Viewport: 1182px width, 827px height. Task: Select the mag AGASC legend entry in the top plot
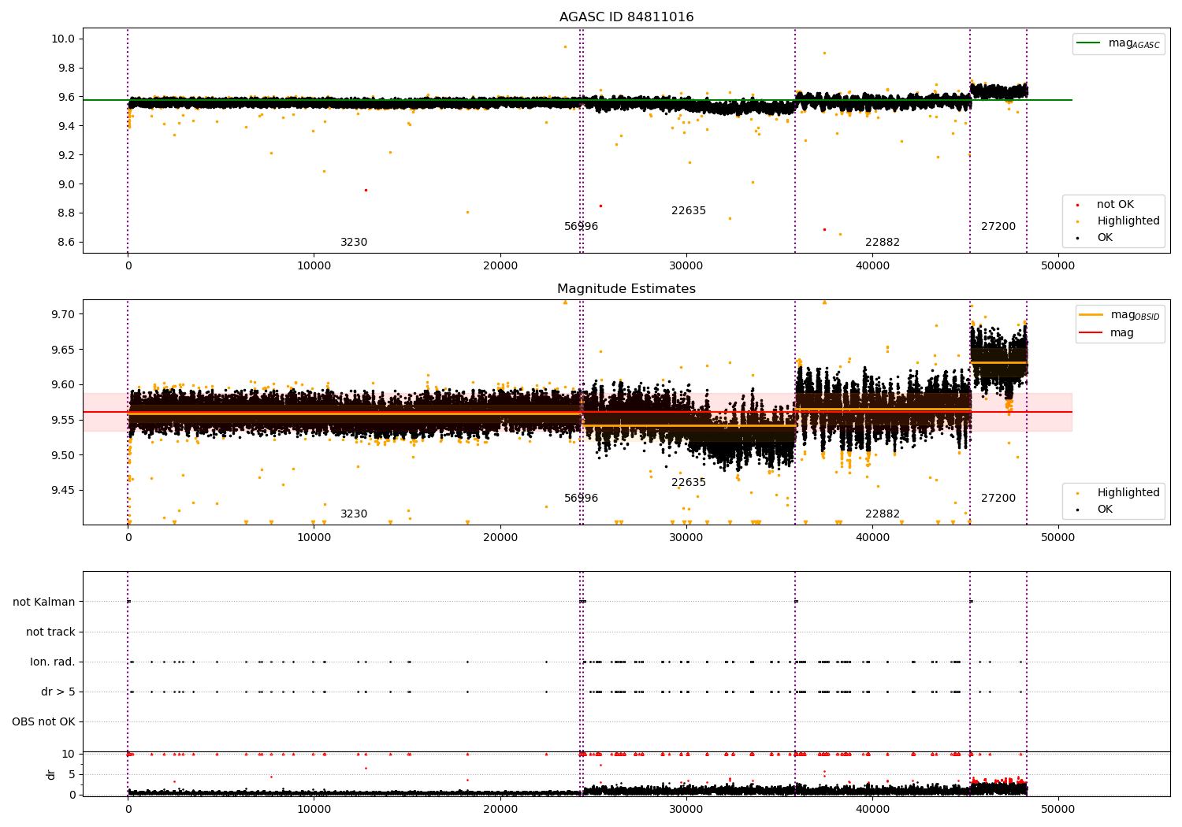point(1119,43)
